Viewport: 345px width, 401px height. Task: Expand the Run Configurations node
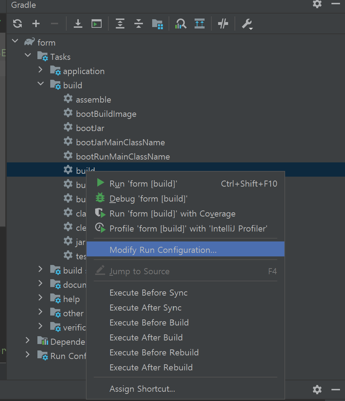tap(28, 354)
